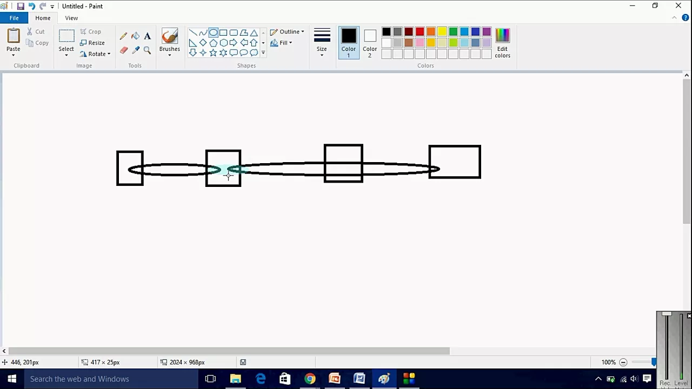The height and width of the screenshot is (389, 692).
Task: Choose the Curve shape
Action: 203,32
